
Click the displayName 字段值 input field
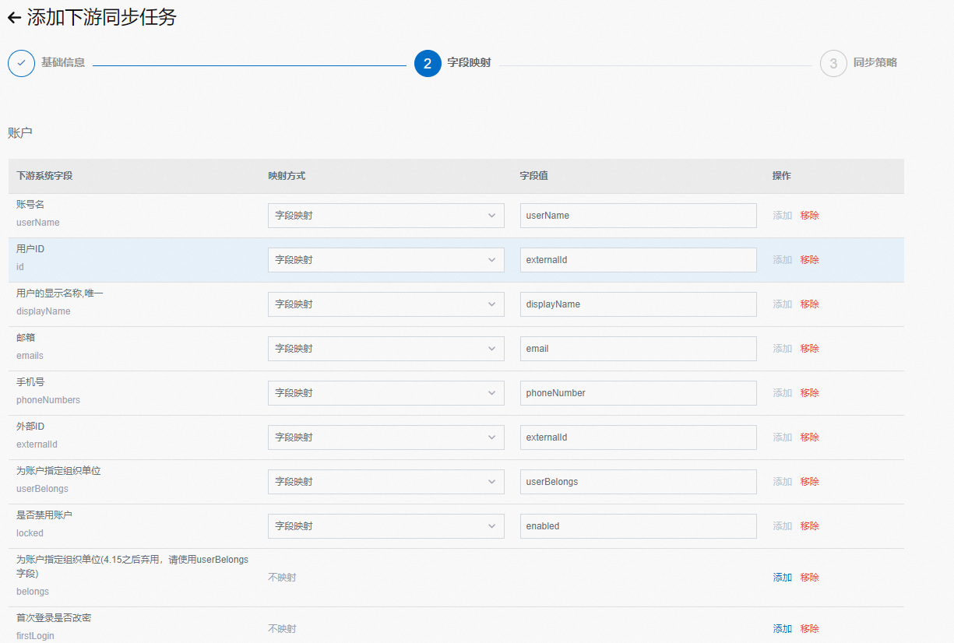[x=638, y=304]
